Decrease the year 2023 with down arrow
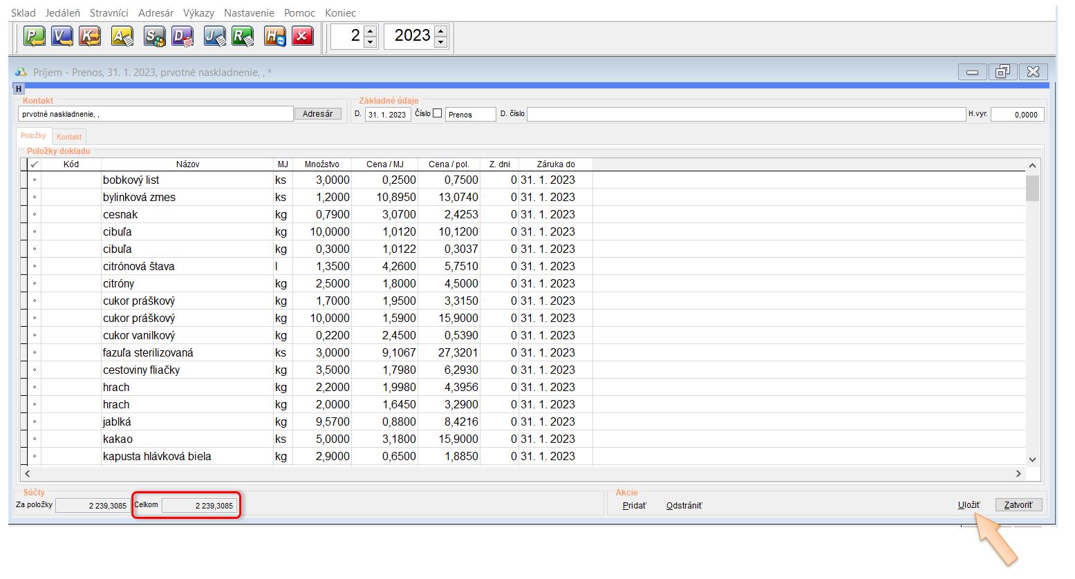This screenshot has height=579, width=1075. coord(441,42)
